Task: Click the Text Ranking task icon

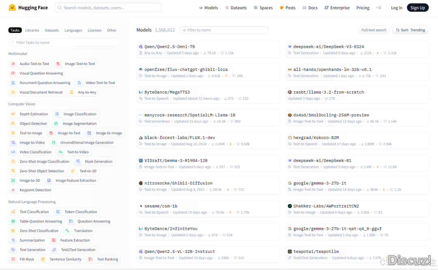Action: click(90, 259)
